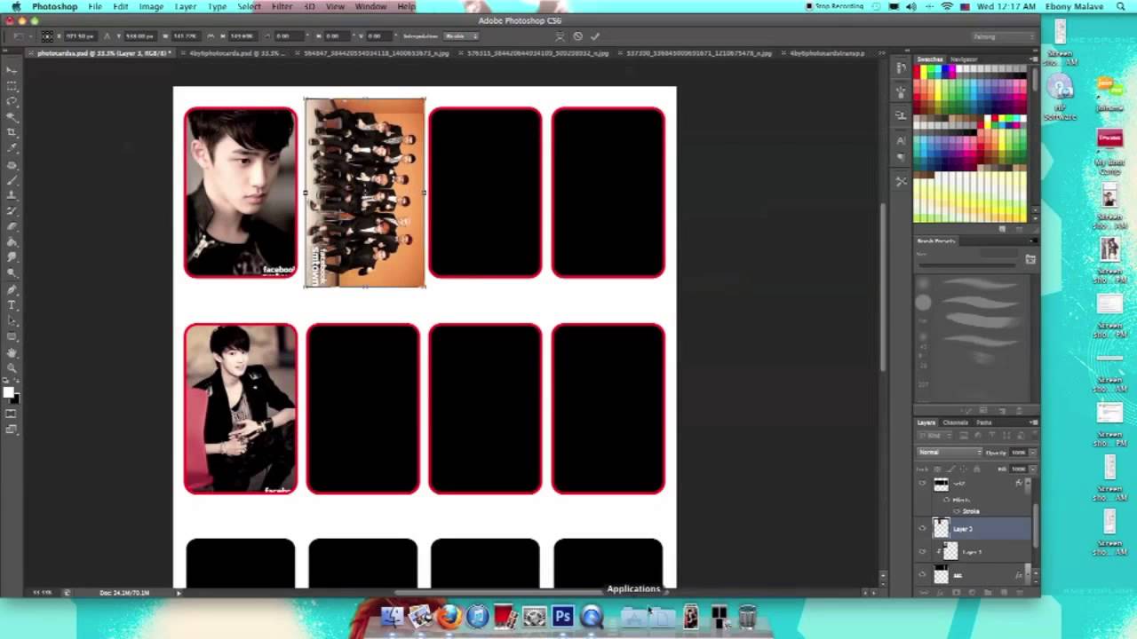Toggle the reference point location grid
This screenshot has width=1137, height=639.
pyautogui.click(x=47, y=36)
